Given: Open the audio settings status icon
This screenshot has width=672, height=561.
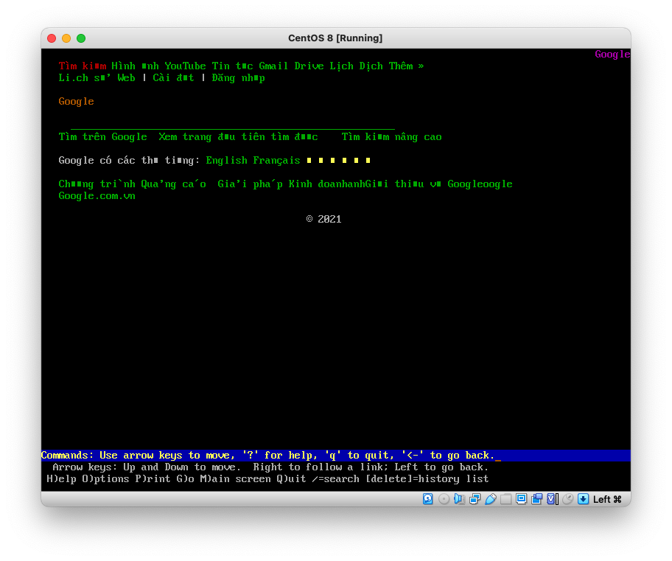Looking at the screenshot, I should click(x=459, y=499).
